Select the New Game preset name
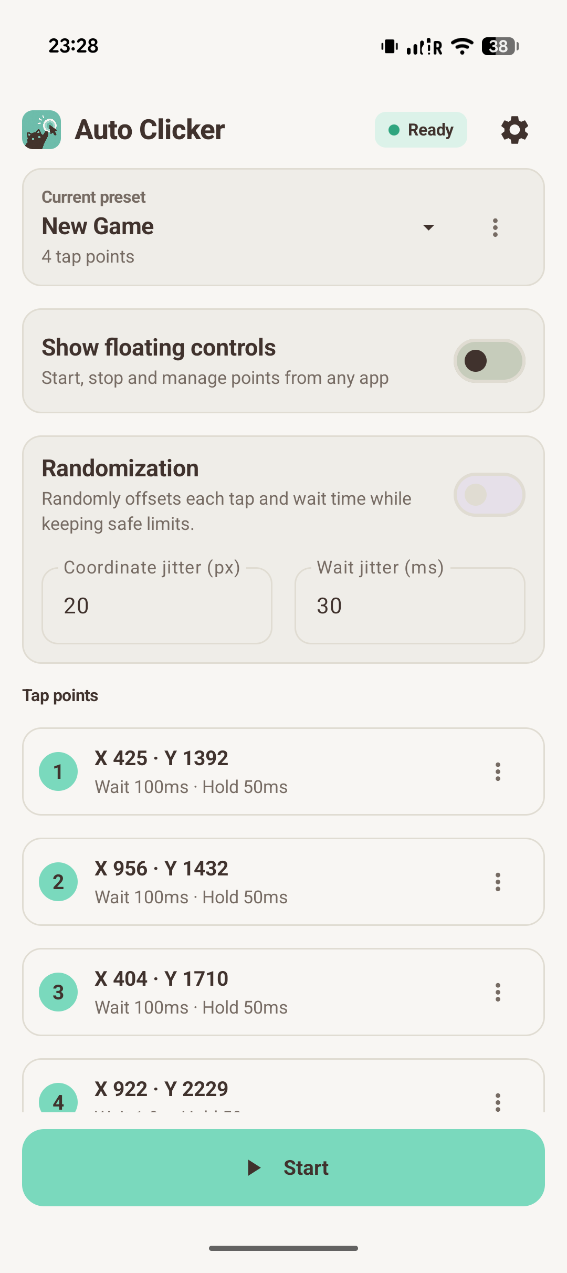 98,226
